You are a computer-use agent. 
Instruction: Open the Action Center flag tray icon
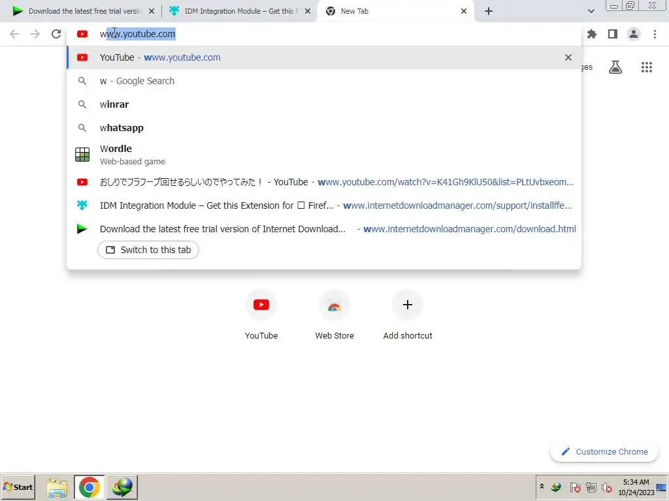[x=575, y=487]
